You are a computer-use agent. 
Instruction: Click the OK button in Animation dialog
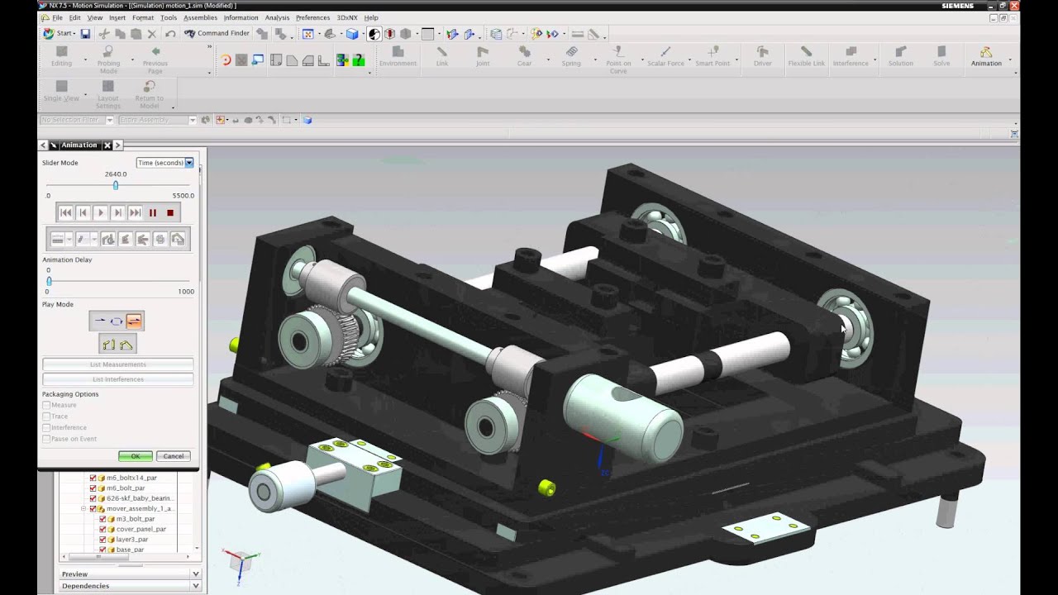136,456
